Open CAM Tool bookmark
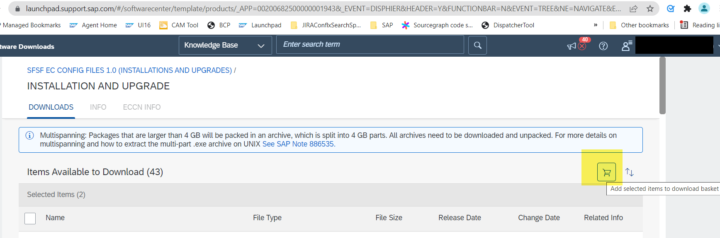The image size is (720, 238). coord(179,25)
